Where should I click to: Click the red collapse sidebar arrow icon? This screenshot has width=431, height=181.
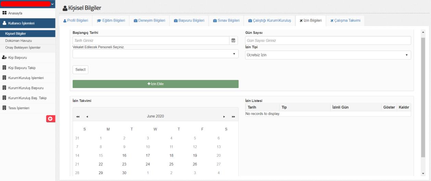pyautogui.click(x=50, y=119)
